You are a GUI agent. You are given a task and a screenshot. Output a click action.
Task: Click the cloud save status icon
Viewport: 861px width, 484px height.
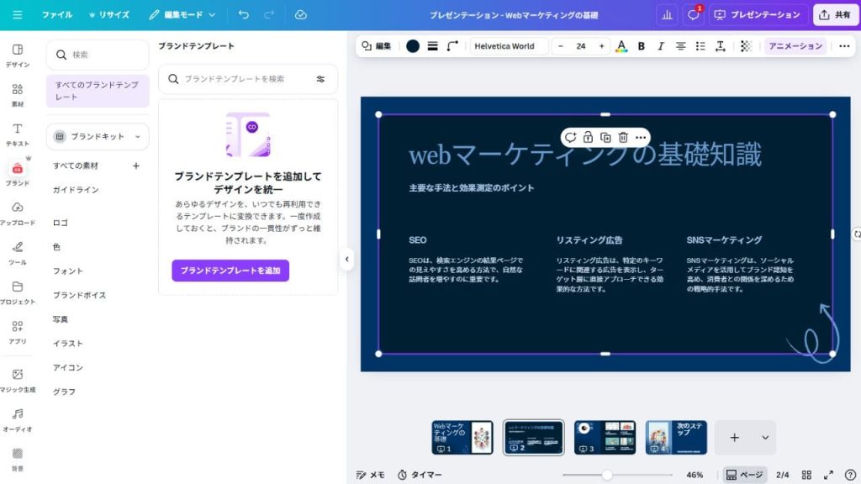point(301,15)
